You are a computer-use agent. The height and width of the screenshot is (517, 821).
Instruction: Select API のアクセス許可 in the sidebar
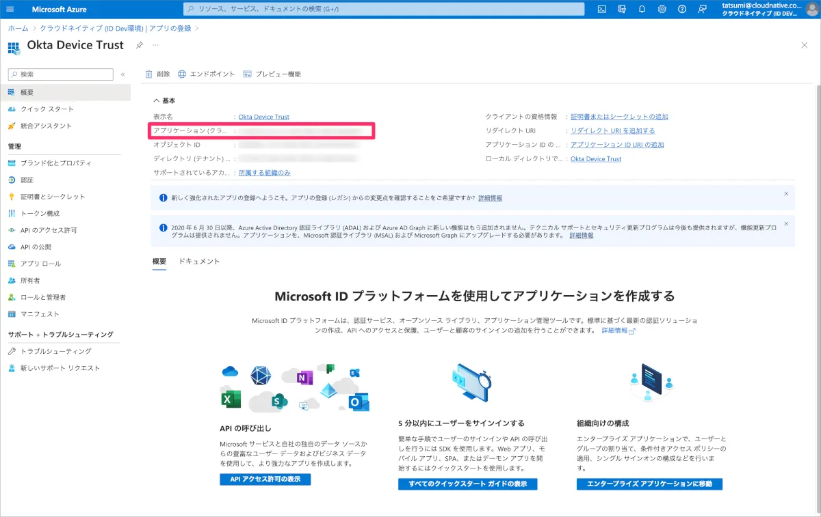pos(49,230)
